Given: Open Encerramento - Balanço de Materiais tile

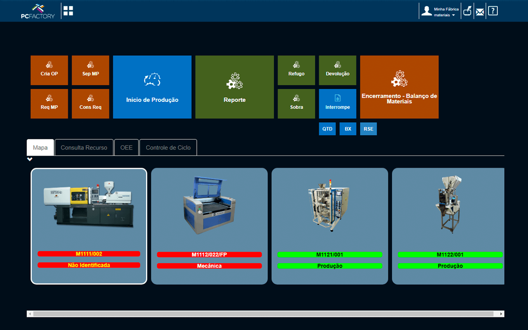Looking at the screenshot, I should pyautogui.click(x=399, y=87).
